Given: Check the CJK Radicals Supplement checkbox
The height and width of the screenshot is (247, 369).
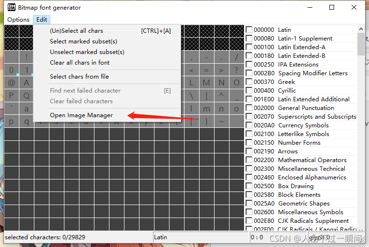Looking at the screenshot, I should click(x=249, y=221).
